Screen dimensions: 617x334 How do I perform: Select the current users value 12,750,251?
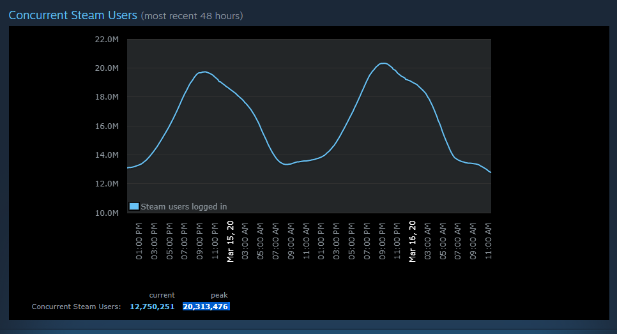152,307
